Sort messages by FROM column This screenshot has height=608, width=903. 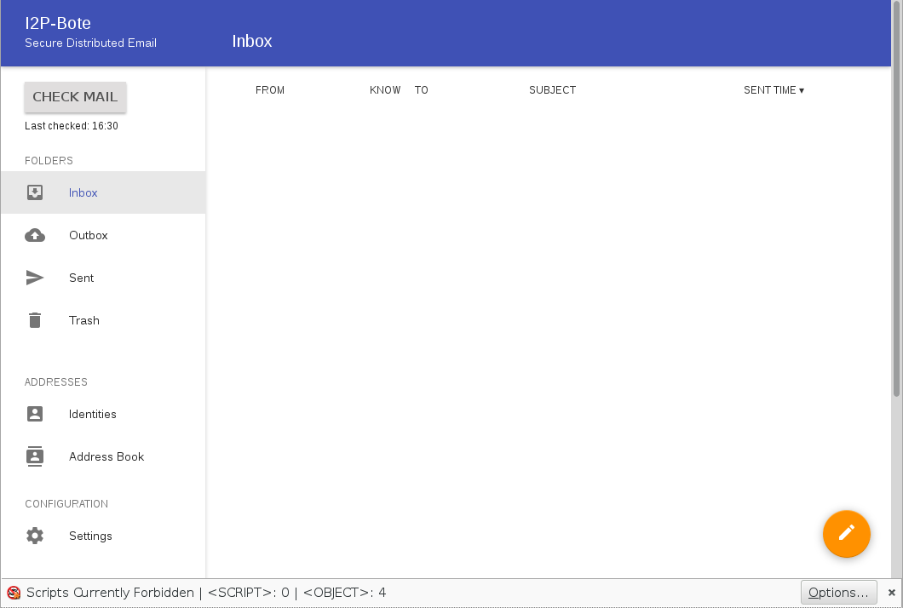(x=270, y=89)
